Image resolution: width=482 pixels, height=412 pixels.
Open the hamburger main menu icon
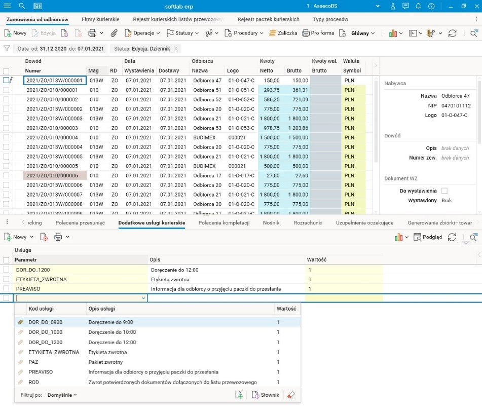pyautogui.click(x=7, y=6)
